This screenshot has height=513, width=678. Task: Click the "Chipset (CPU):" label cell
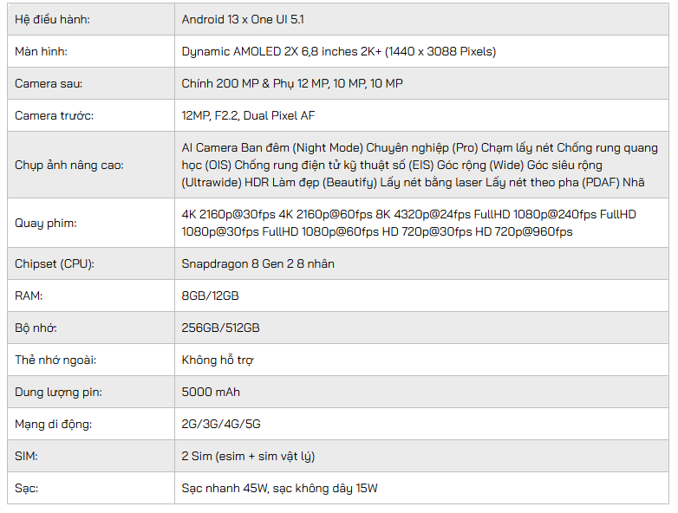point(55,263)
